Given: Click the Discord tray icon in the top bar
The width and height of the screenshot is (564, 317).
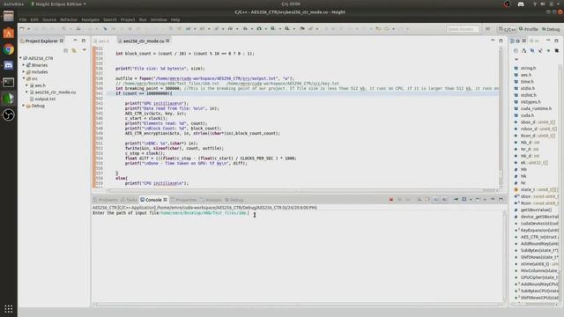Looking at the screenshot, I should click(521, 4).
